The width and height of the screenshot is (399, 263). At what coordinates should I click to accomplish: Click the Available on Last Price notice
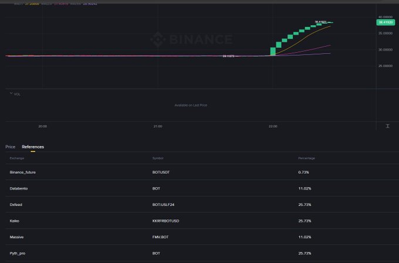point(191,105)
